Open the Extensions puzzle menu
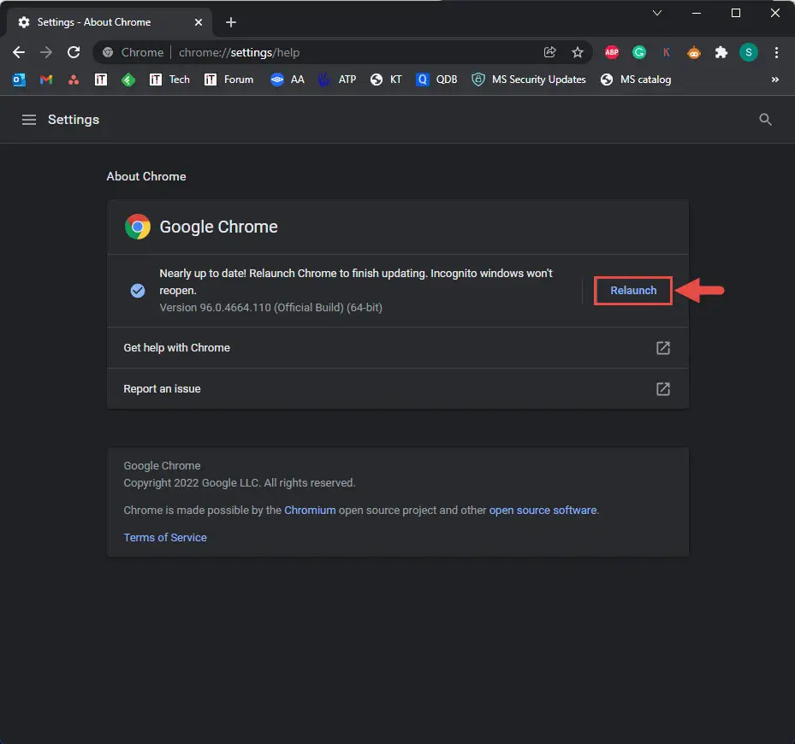 (x=721, y=52)
